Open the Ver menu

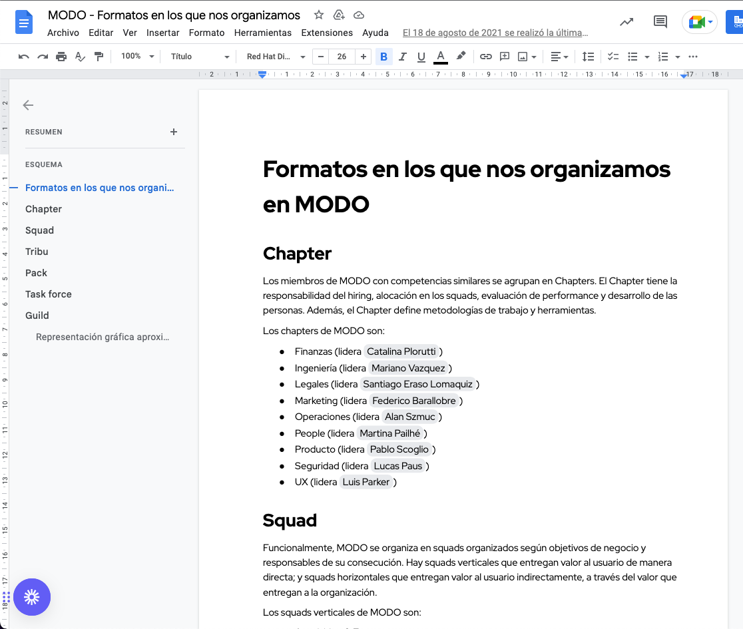(130, 33)
